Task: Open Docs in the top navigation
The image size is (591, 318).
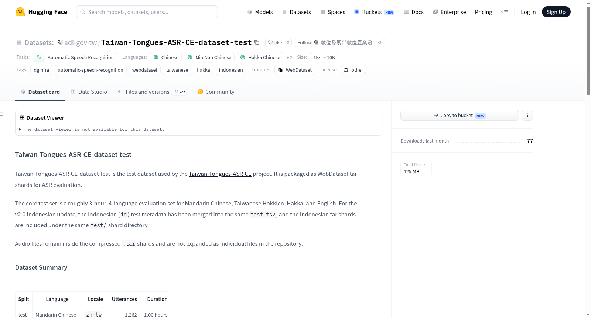Action: pos(413,12)
